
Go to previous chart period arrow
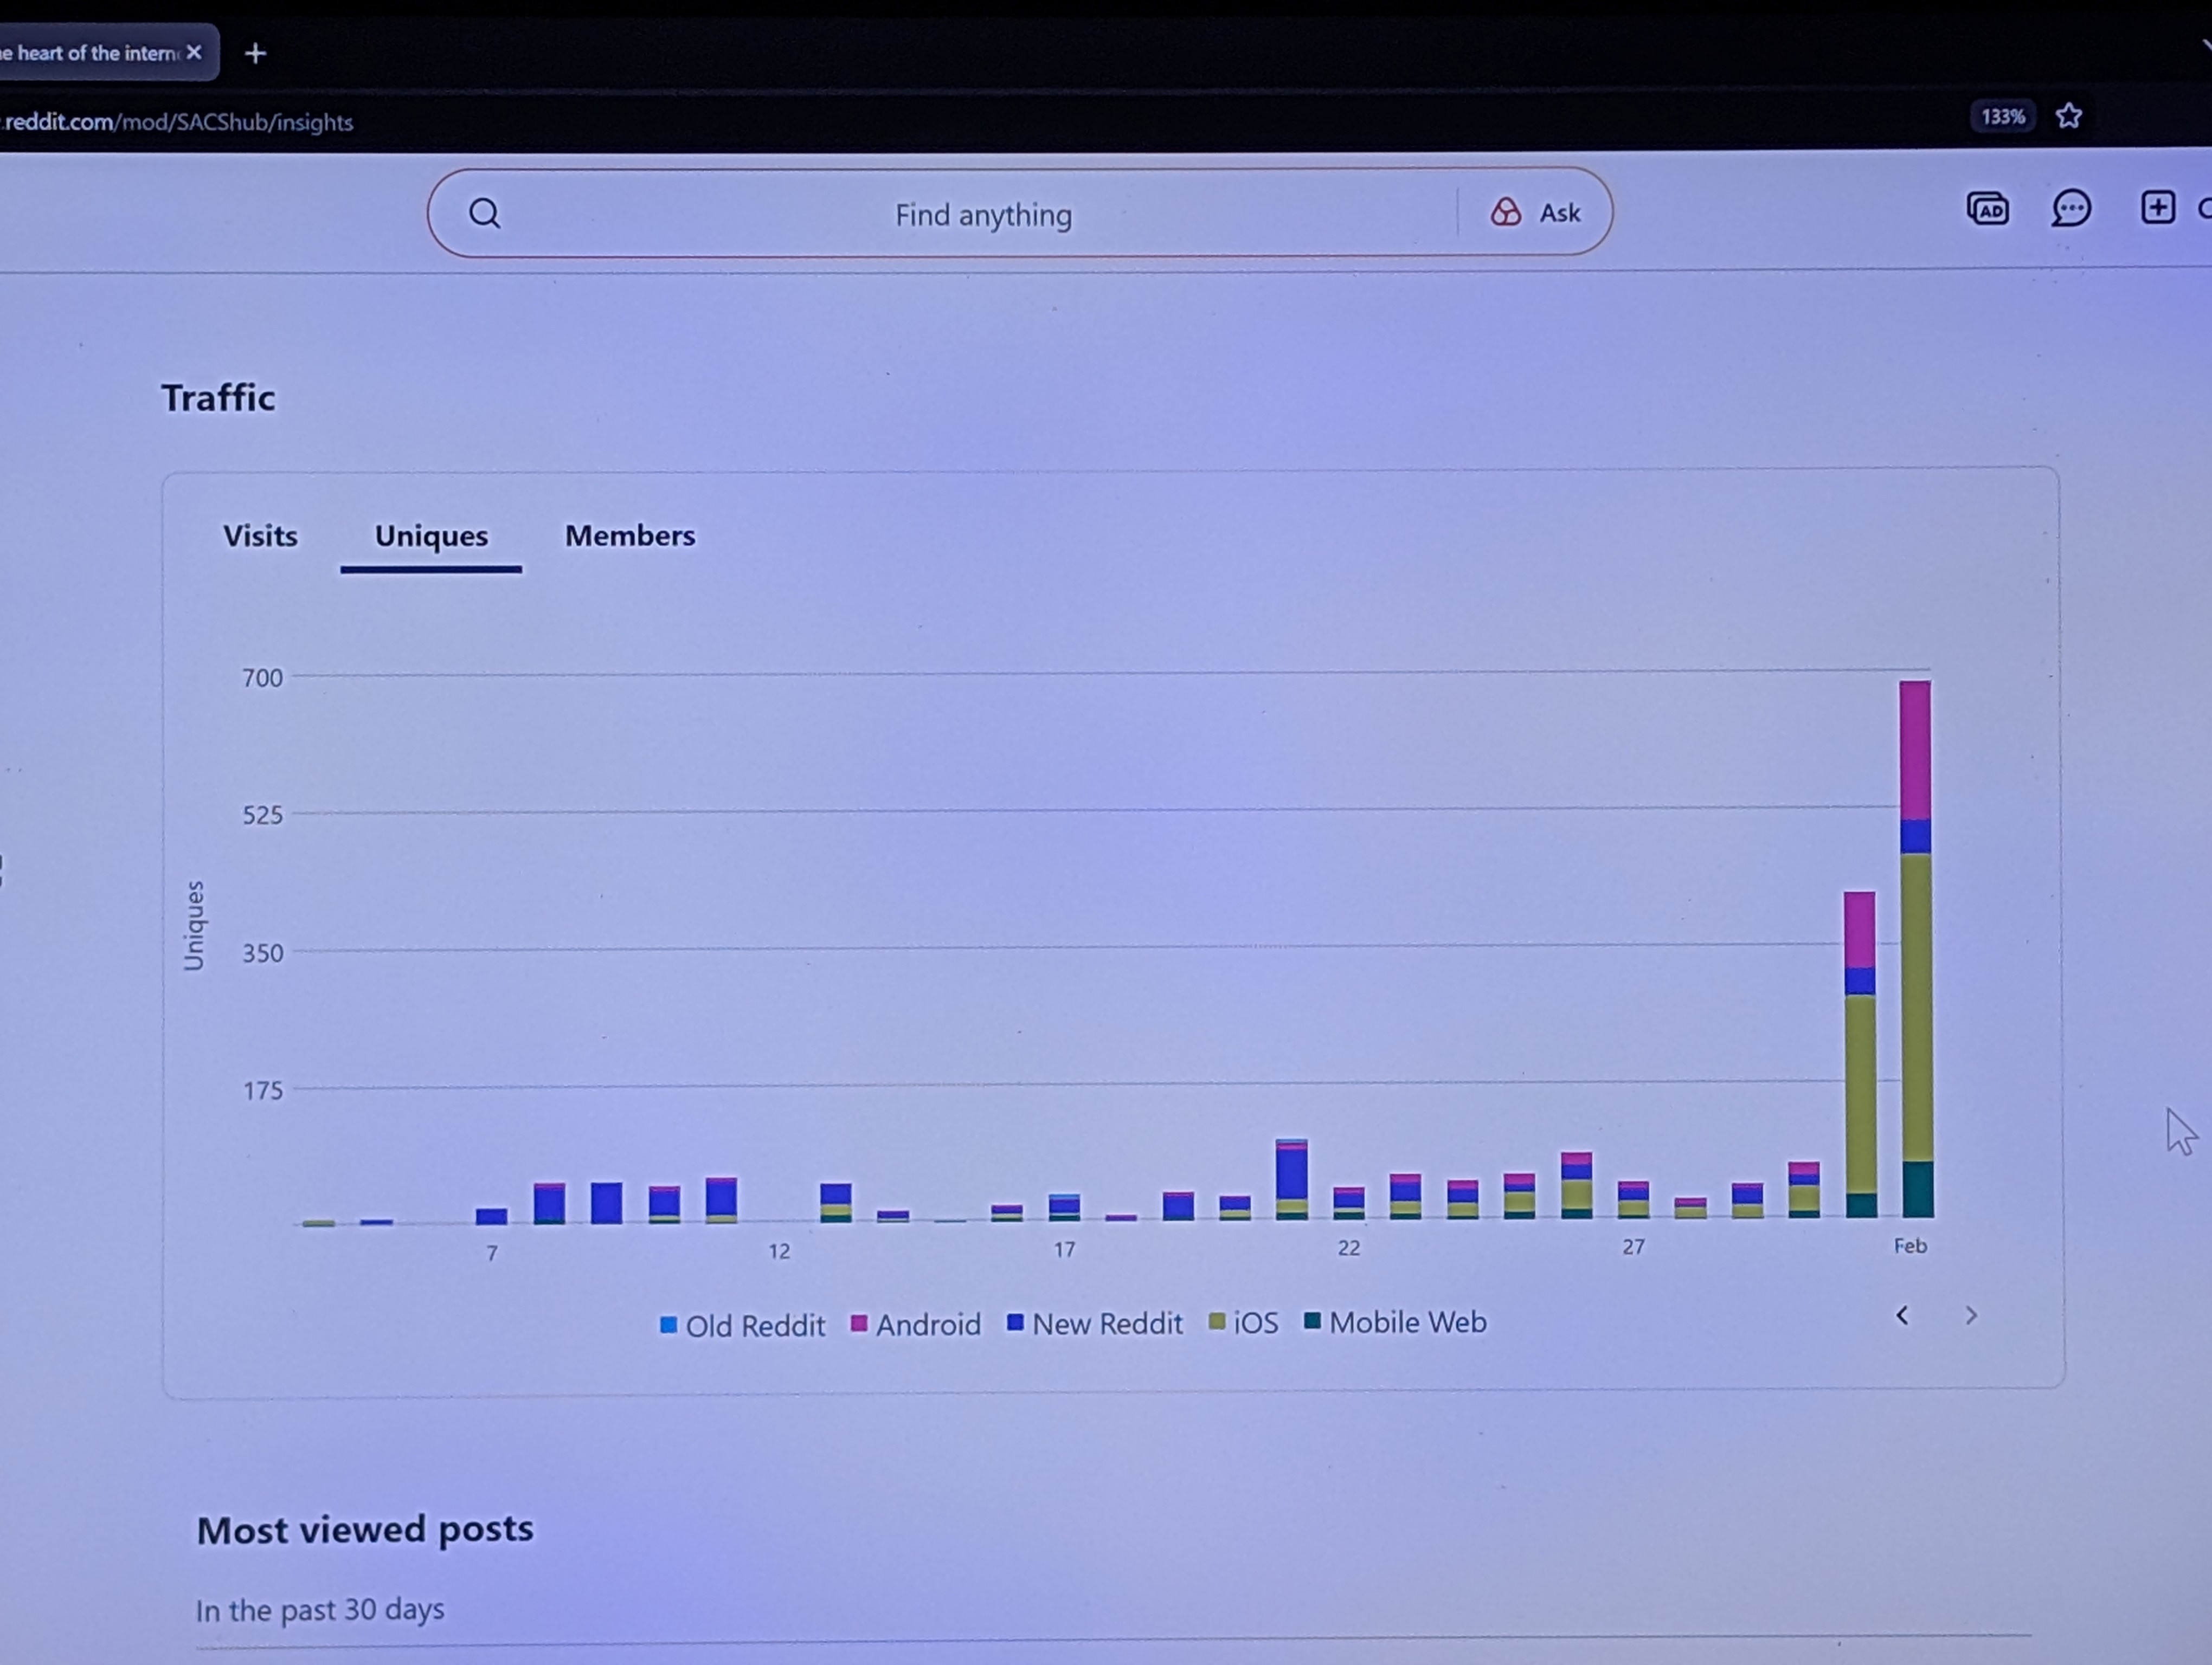[x=1902, y=1315]
